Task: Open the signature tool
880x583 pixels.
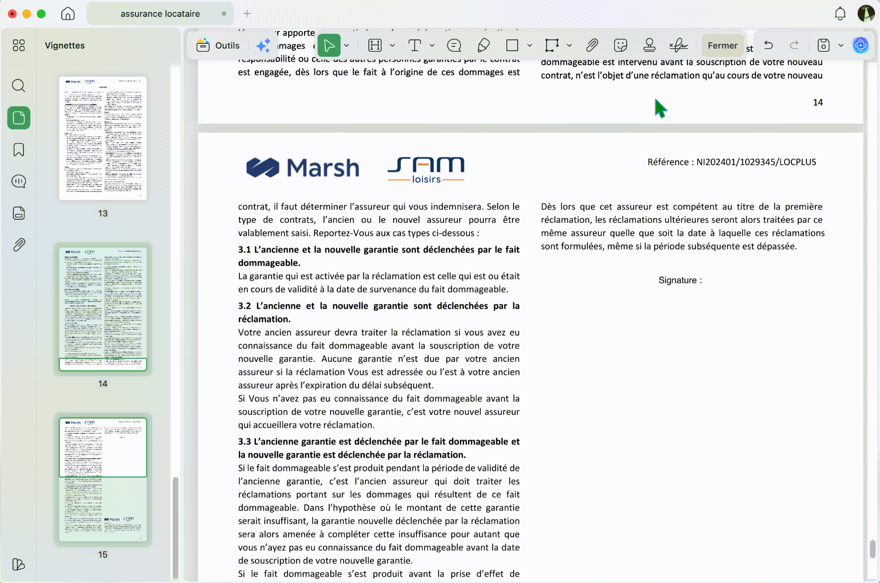Action: point(679,45)
